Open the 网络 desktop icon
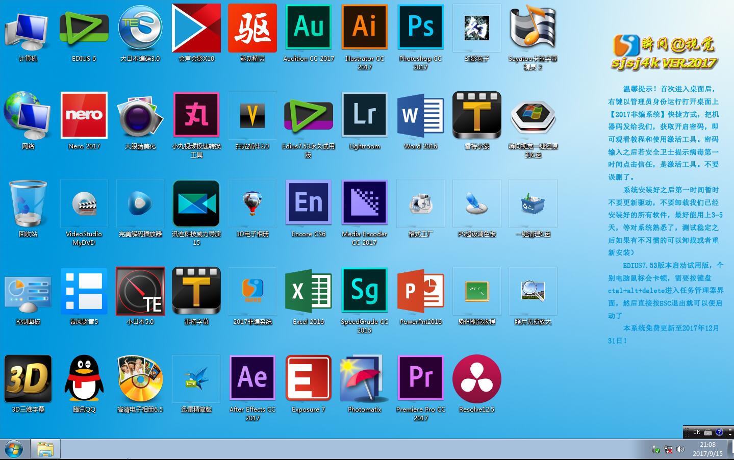Image resolution: width=734 pixels, height=460 pixels. click(x=28, y=116)
